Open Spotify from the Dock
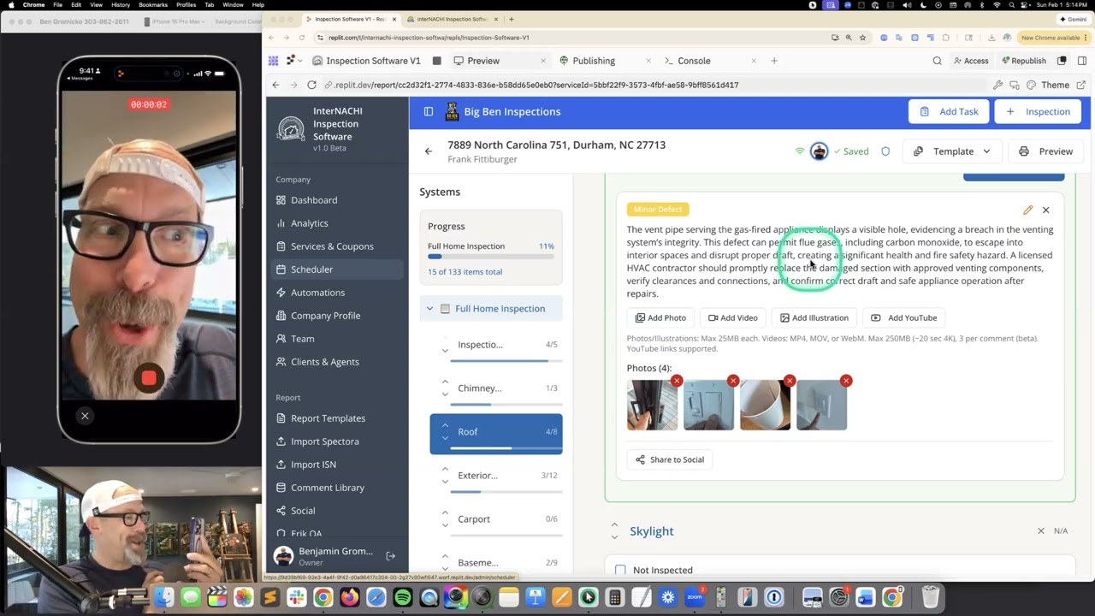The height and width of the screenshot is (616, 1095). click(x=402, y=596)
